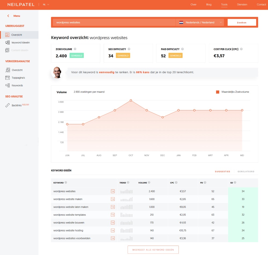The height and width of the screenshot is (255, 268).
Task: Click arrow icon for wordpress websites row
Action: (x=113, y=191)
